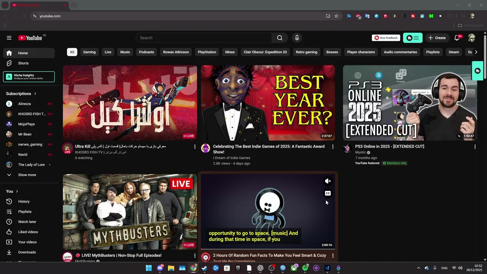487x274 pixels.
Task: Open Steam from the taskbar
Action: tap(204, 268)
